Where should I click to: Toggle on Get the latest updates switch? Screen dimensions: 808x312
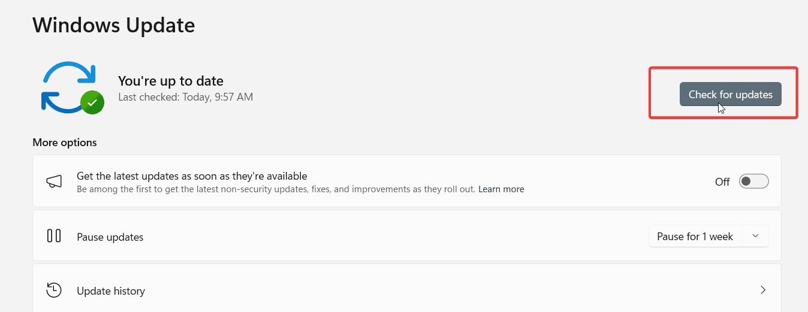coord(753,181)
